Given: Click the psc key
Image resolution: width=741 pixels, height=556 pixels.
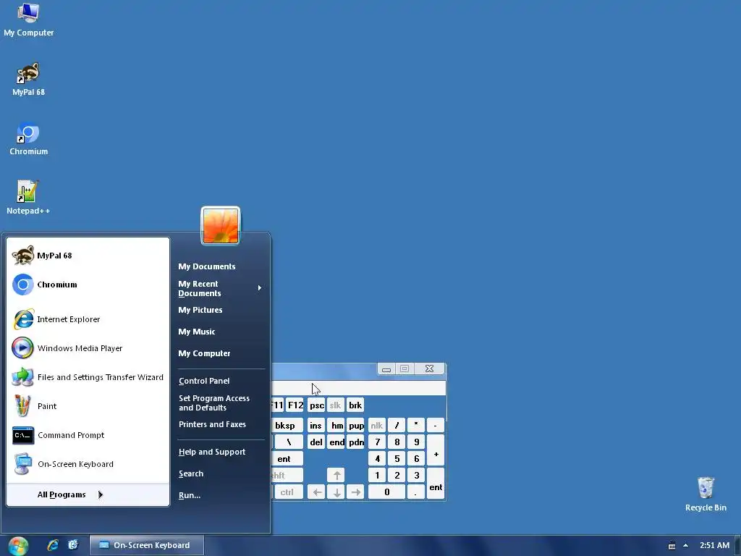Looking at the screenshot, I should pyautogui.click(x=317, y=405).
